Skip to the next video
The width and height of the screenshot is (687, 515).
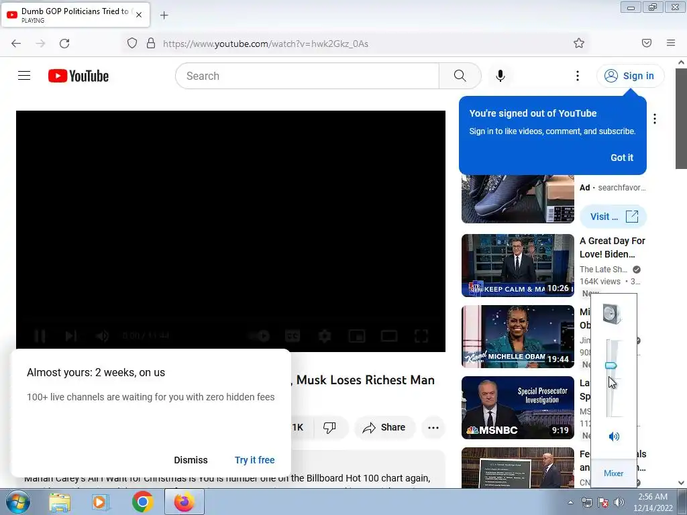pyautogui.click(x=70, y=336)
